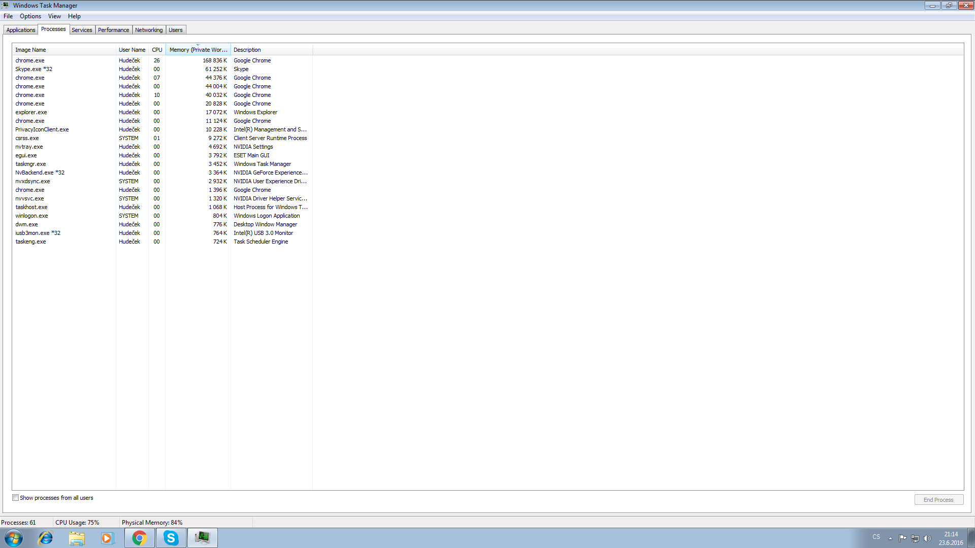Click the Windows Start orb
Screen dimensions: 975x548
click(14, 538)
